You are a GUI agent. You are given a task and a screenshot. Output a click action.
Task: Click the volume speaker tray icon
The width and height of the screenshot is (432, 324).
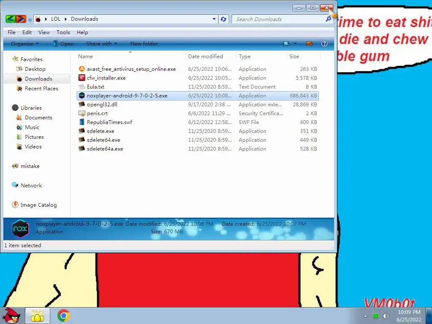(x=386, y=316)
